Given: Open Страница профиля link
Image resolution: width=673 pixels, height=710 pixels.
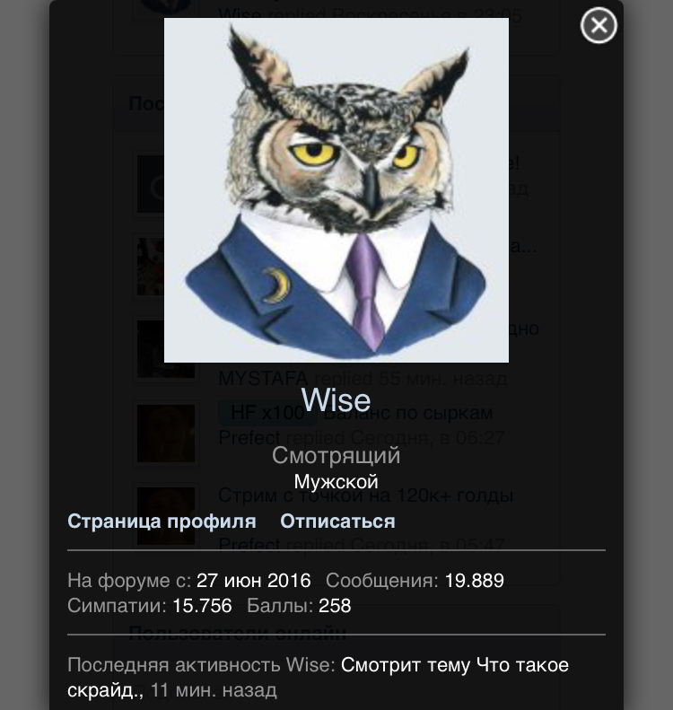Looking at the screenshot, I should 162,522.
